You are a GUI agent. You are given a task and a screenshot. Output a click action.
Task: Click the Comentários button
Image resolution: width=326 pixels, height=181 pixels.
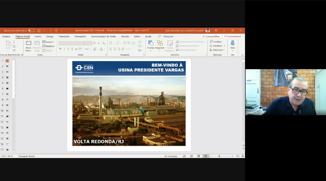pos(233,37)
